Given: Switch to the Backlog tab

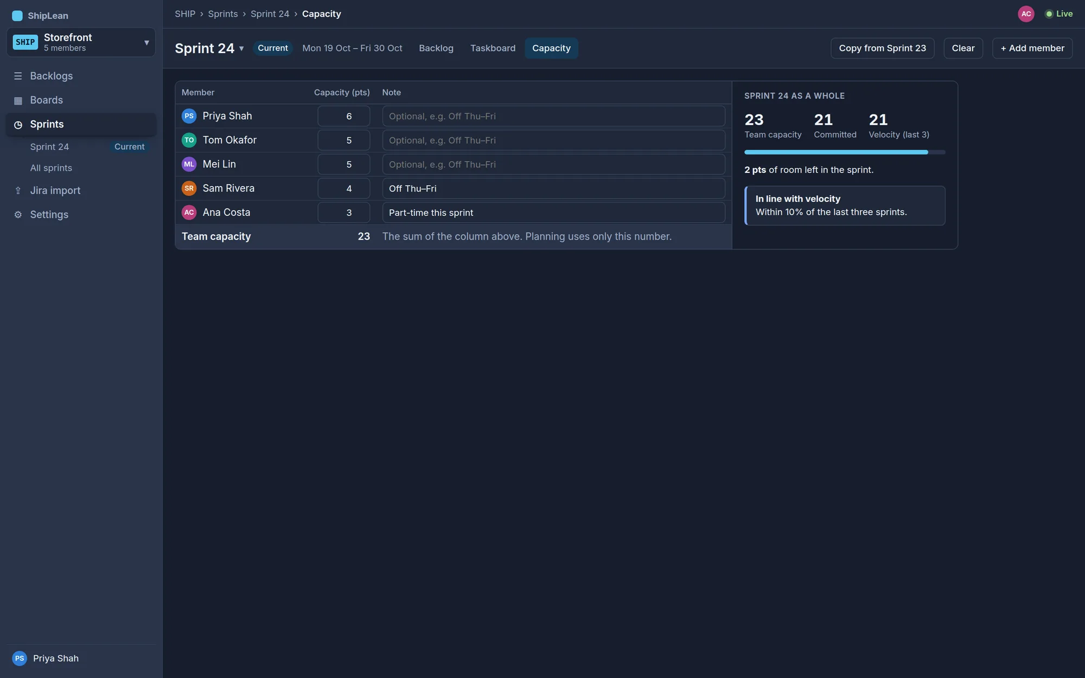Looking at the screenshot, I should click(436, 48).
